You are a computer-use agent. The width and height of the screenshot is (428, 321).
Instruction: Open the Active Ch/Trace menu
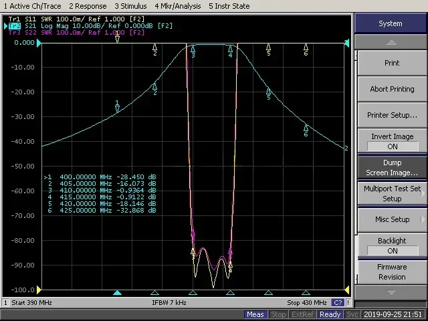click(x=32, y=6)
